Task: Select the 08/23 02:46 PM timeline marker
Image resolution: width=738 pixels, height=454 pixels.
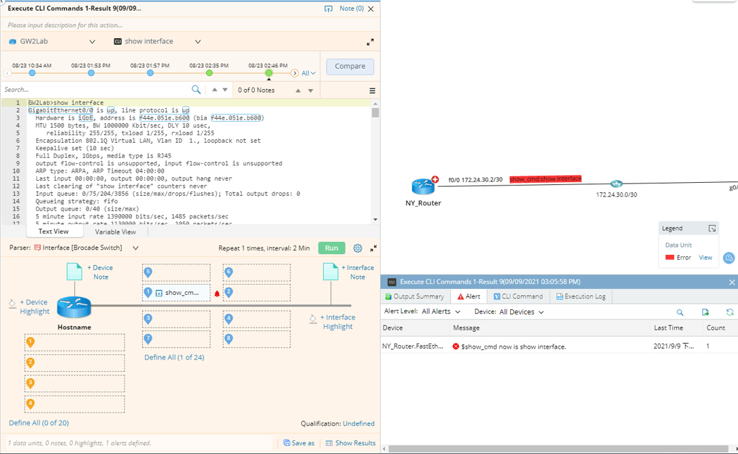Action: pos(269,73)
